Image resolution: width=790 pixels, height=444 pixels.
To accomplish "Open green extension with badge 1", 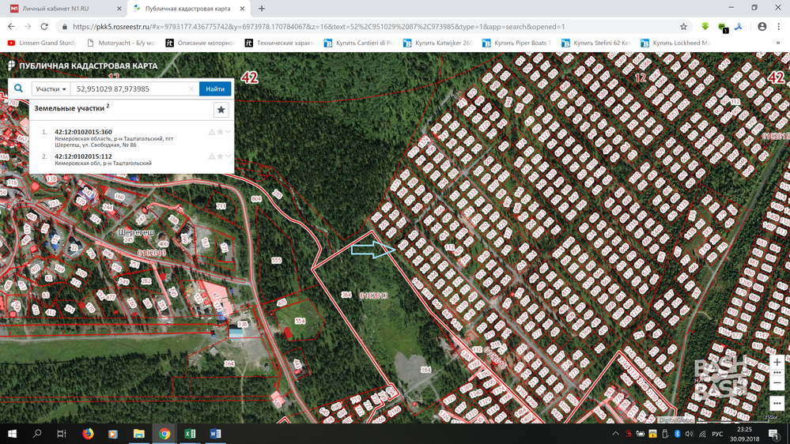I will (723, 27).
